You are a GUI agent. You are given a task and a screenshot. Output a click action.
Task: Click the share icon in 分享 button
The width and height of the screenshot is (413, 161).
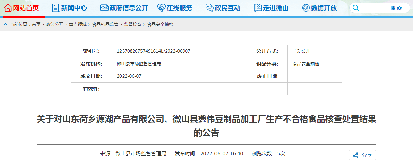click(x=356, y=155)
